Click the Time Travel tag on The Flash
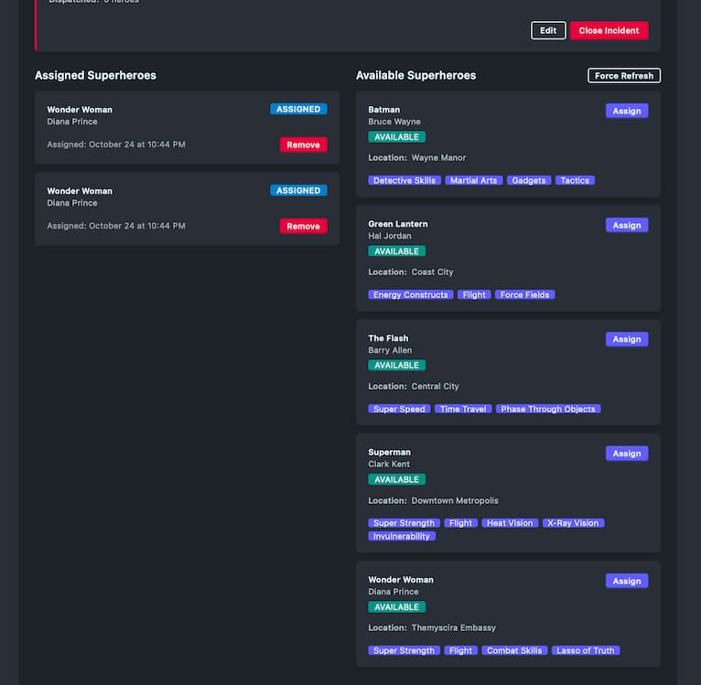 [x=463, y=410]
